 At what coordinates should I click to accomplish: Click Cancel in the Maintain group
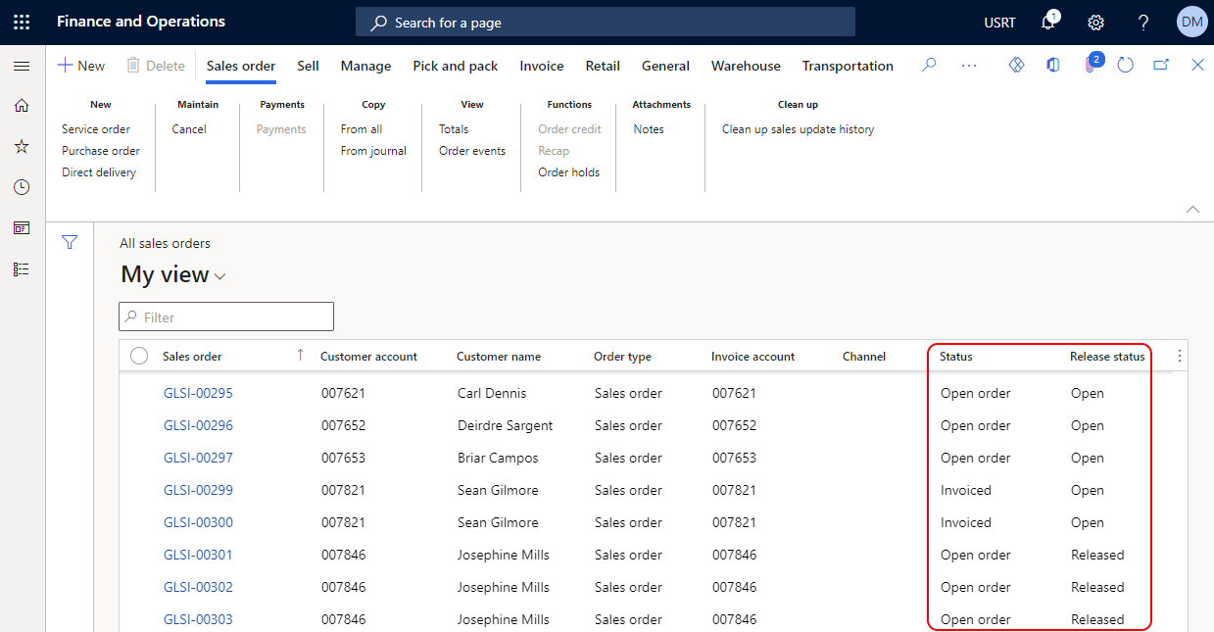coord(189,129)
